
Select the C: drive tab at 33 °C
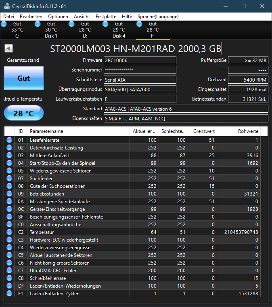[17, 30]
